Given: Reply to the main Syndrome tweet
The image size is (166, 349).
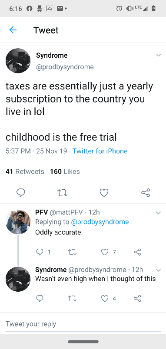Looking at the screenshot, I should [x=20, y=193].
